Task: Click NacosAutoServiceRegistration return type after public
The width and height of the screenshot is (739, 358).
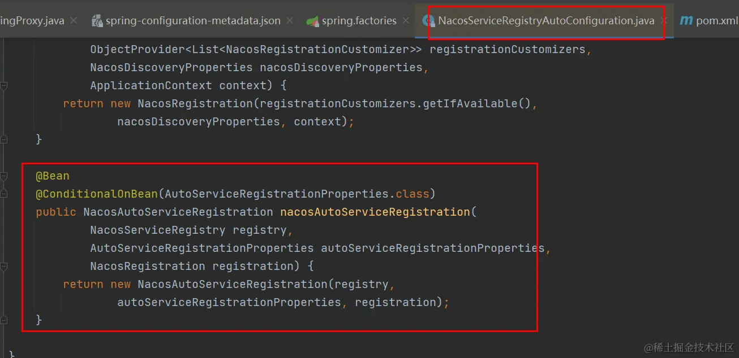Action: tap(178, 212)
